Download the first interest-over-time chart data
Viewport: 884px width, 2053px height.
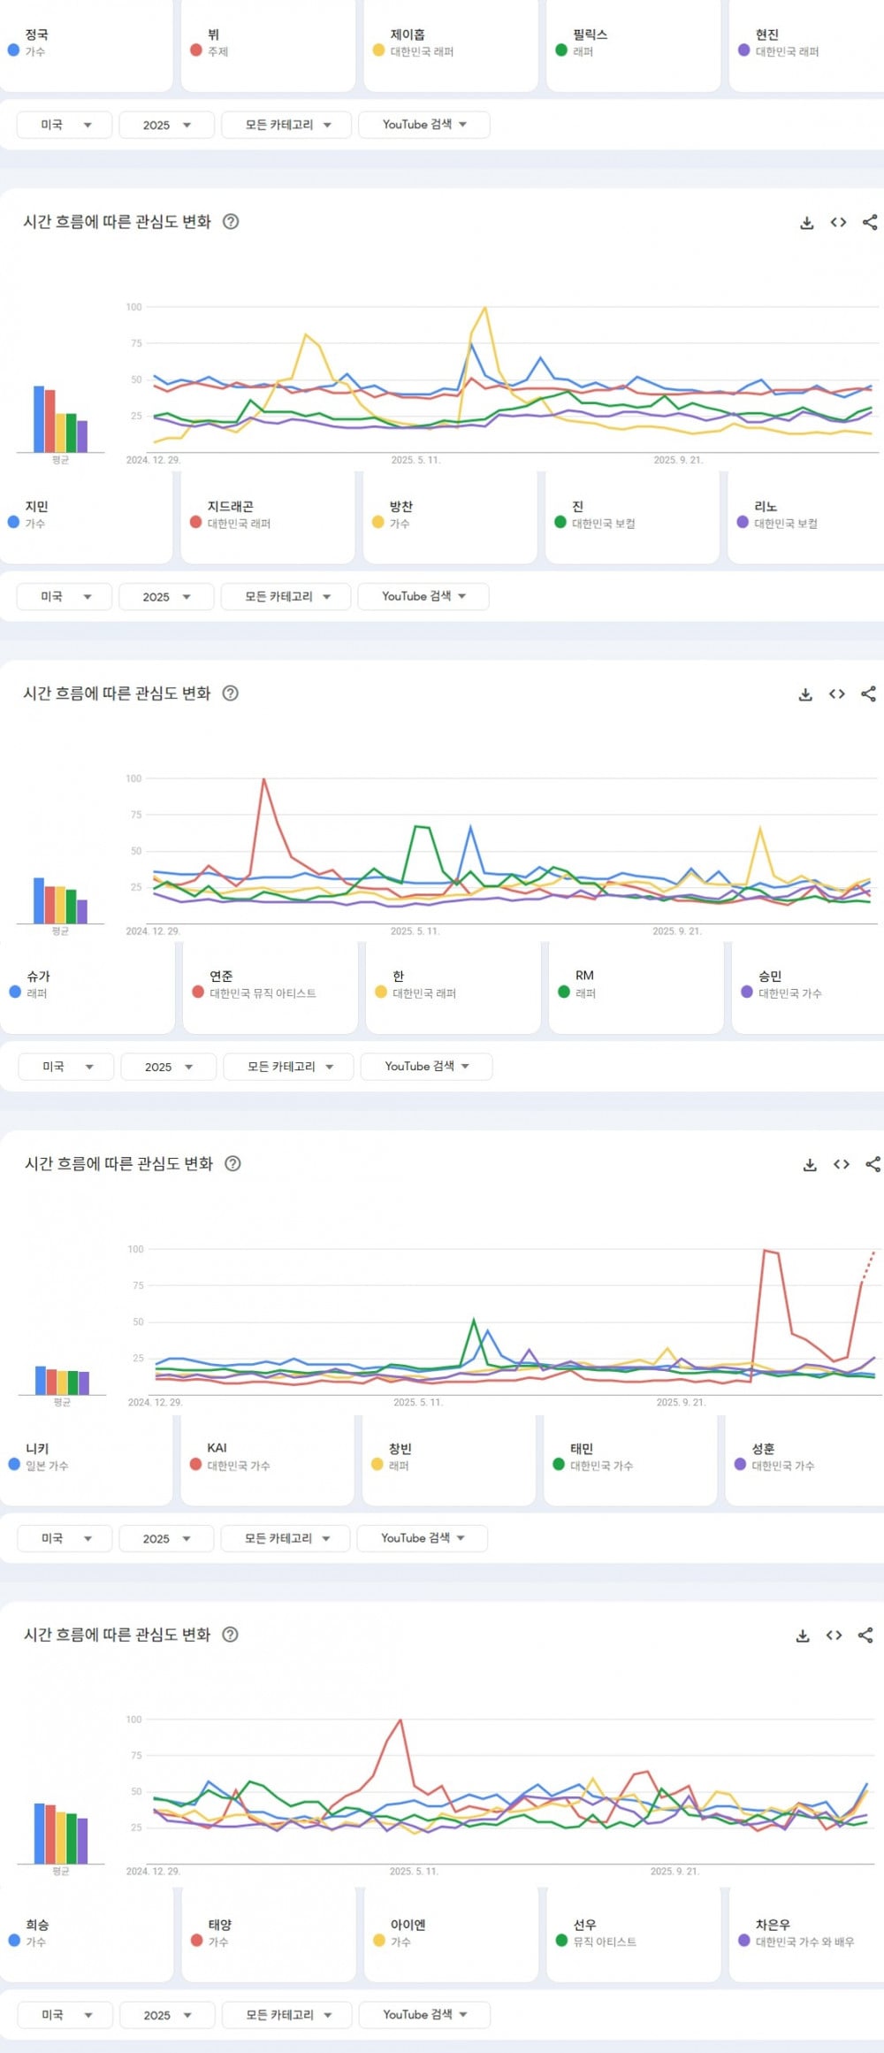point(806,223)
